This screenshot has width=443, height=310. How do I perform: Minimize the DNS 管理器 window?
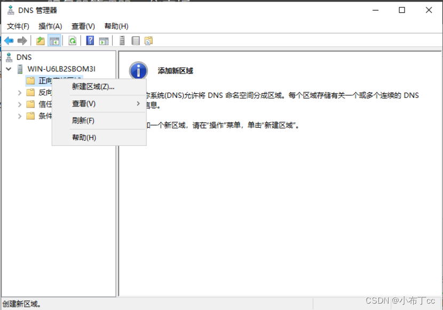375,10
